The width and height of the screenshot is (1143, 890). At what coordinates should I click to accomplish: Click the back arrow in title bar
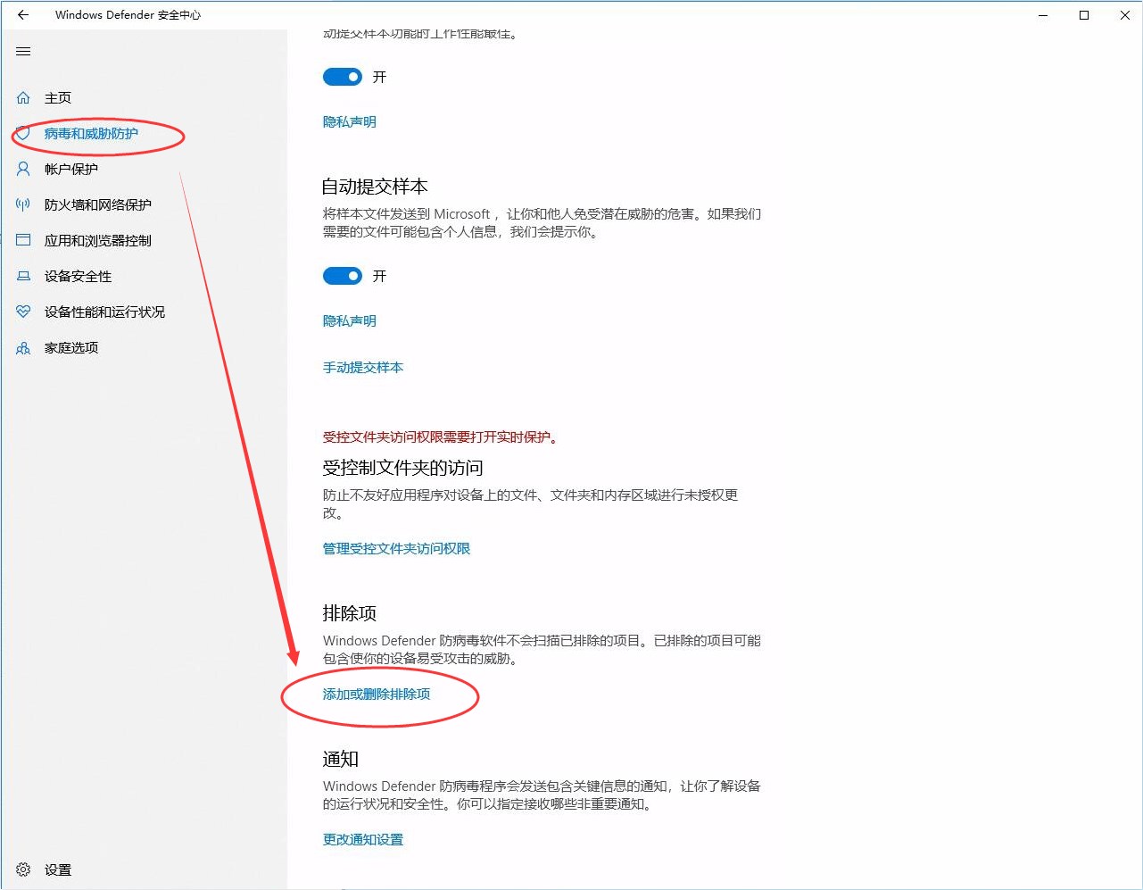(x=23, y=15)
